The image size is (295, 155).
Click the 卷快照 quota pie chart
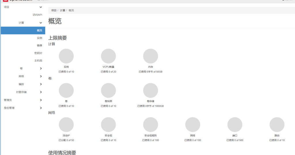[108, 91]
